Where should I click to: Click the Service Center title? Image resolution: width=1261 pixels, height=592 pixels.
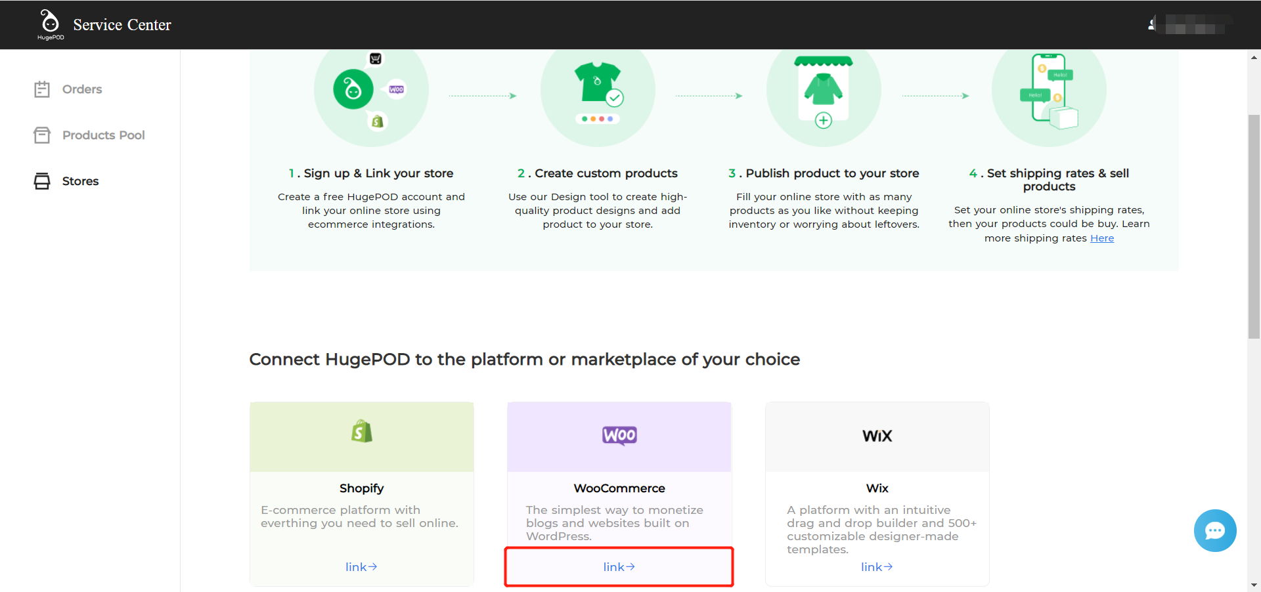point(122,25)
